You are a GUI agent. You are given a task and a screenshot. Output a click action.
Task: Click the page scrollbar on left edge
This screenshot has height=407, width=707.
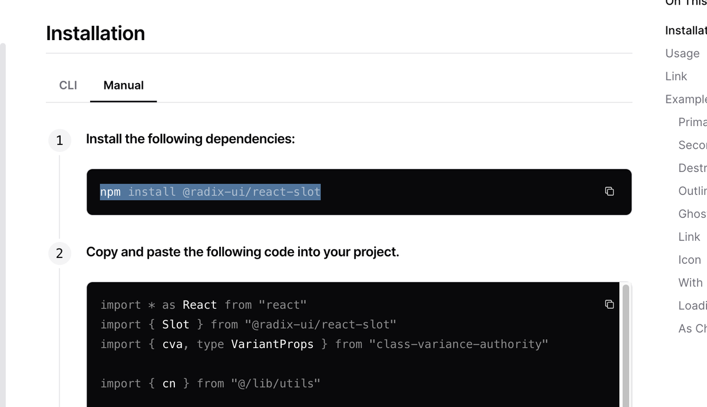point(2,224)
